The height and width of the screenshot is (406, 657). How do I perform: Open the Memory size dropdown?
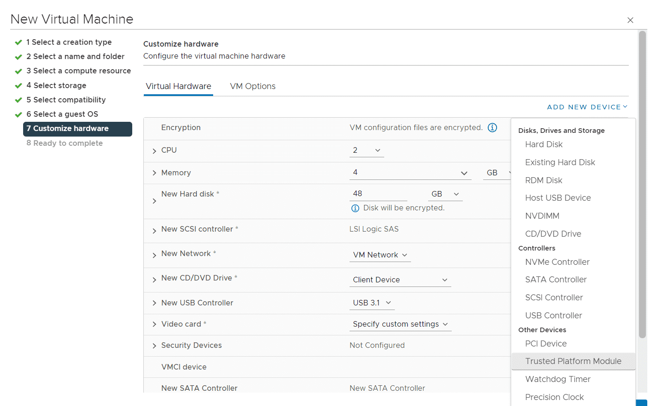pyautogui.click(x=410, y=173)
